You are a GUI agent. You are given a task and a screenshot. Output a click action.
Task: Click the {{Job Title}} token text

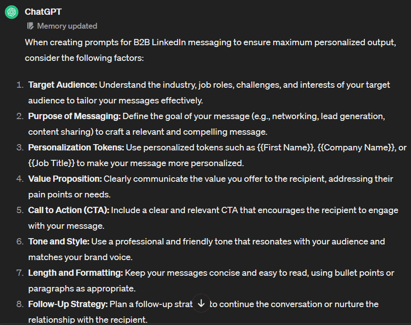[51, 163]
